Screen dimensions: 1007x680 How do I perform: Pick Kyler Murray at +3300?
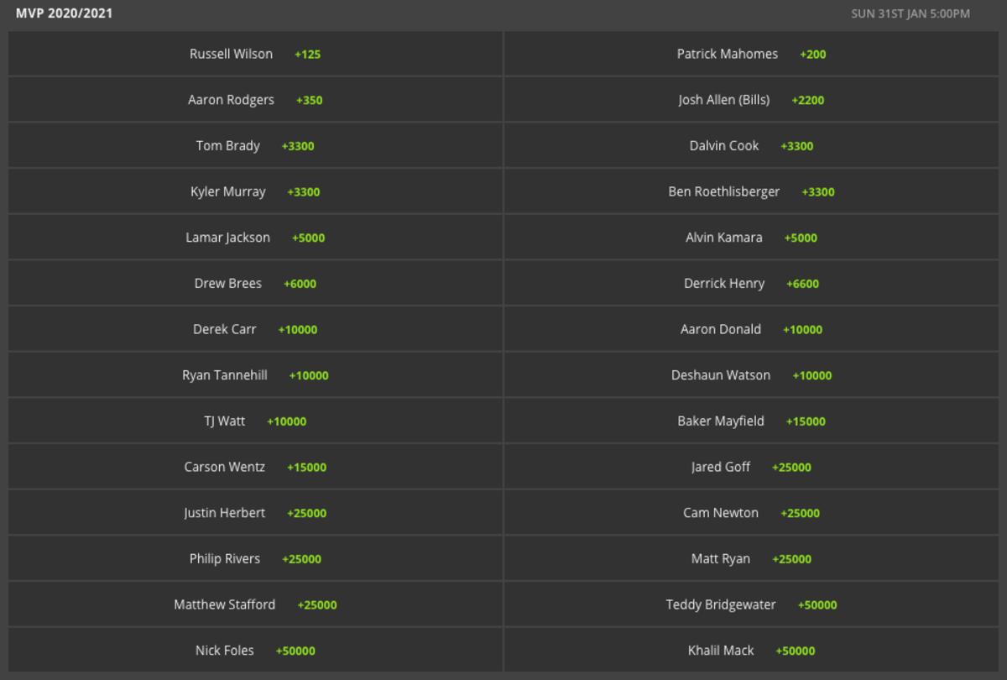pyautogui.click(x=255, y=191)
